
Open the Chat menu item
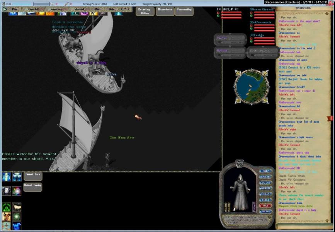click(98, 9)
